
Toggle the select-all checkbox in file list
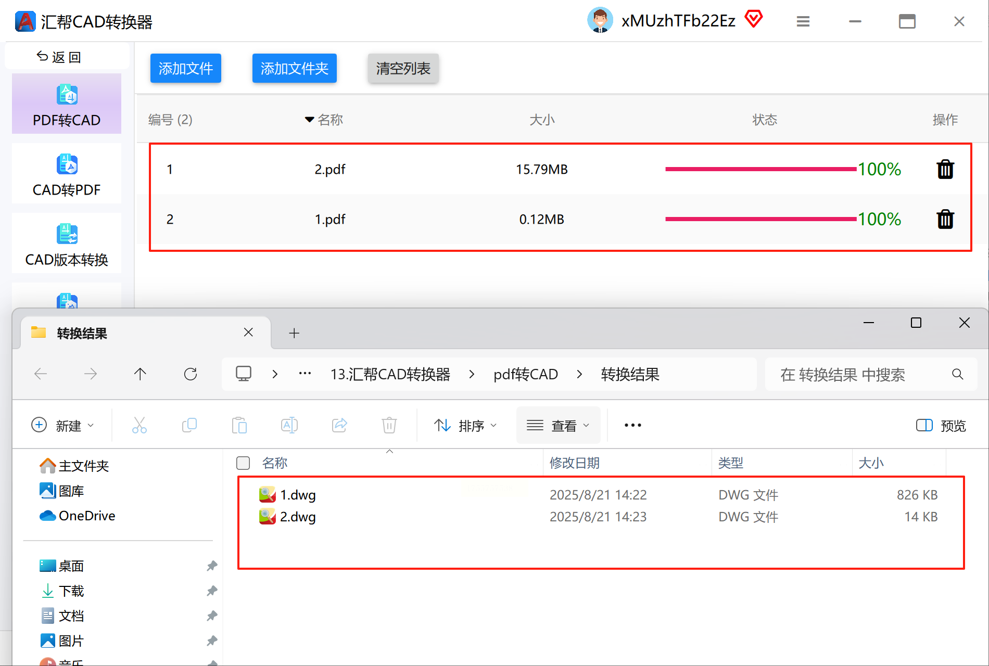pyautogui.click(x=243, y=463)
